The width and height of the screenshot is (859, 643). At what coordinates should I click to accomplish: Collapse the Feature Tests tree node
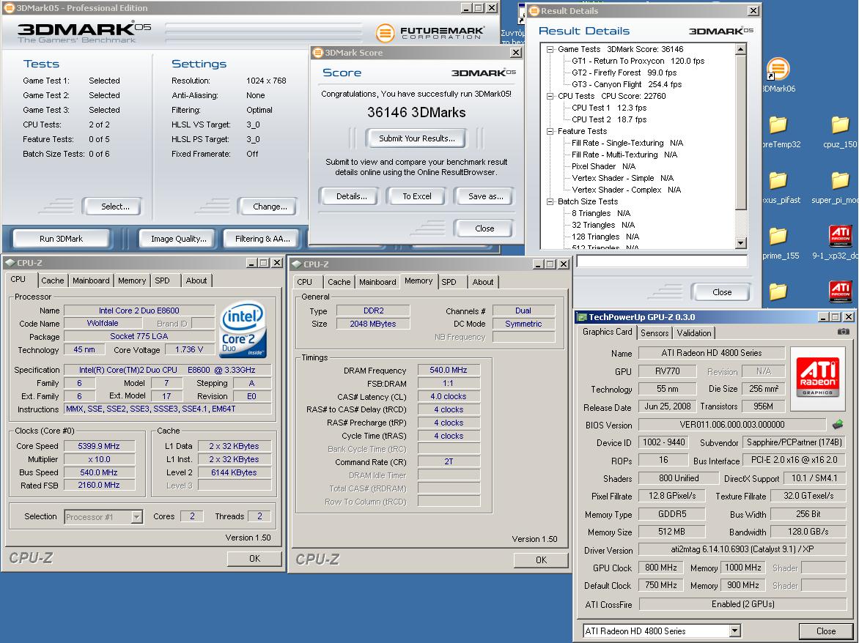[x=550, y=131]
